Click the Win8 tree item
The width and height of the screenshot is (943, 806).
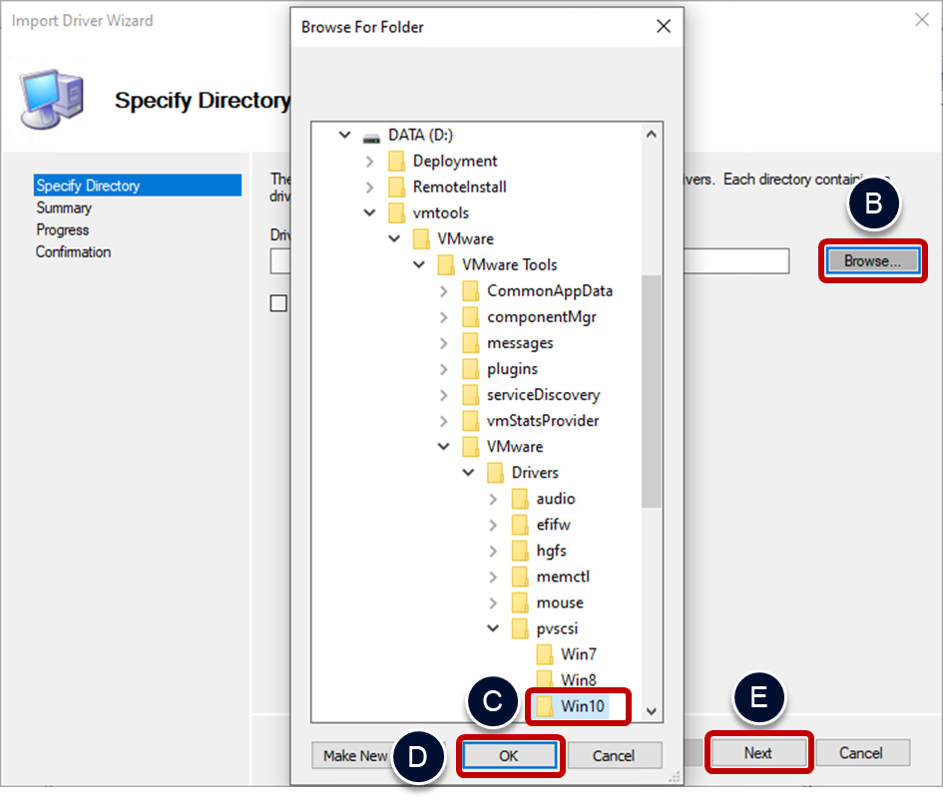pos(578,680)
